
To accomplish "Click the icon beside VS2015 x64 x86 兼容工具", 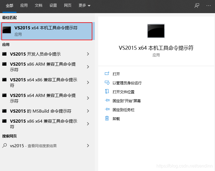I will pos(4,80).
